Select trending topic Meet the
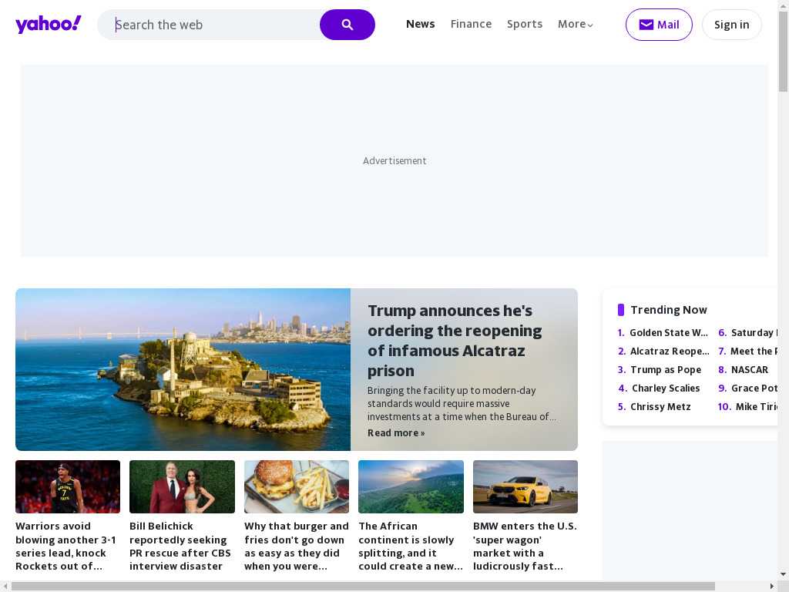This screenshot has height=592, width=789. pos(754,351)
